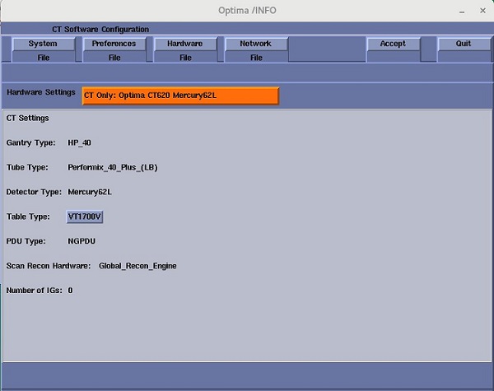This screenshot has width=494, height=391.
Task: Switch to the Hardware tab
Action: 185,44
